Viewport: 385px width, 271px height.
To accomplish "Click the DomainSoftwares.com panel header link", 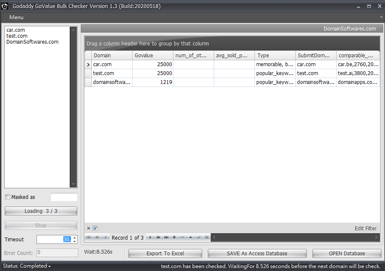I will pyautogui.click(x=350, y=29).
